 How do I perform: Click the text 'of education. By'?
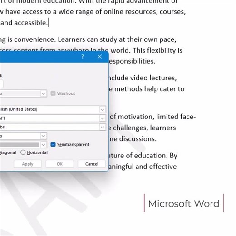click(152, 156)
